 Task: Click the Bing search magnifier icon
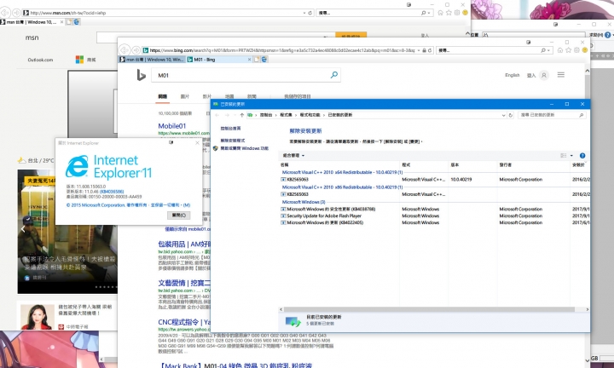pyautogui.click(x=334, y=75)
